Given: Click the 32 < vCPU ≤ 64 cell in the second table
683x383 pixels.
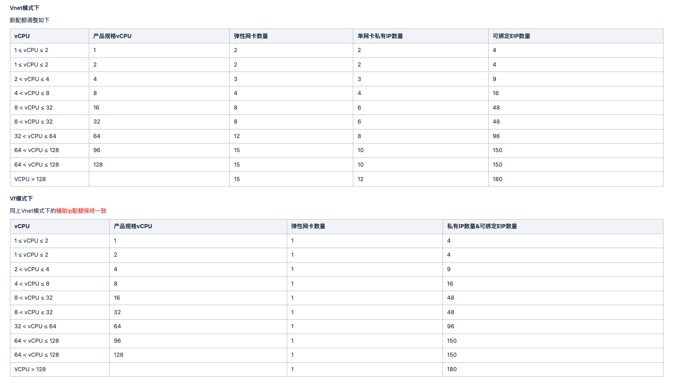Looking at the screenshot, I should tap(60, 326).
